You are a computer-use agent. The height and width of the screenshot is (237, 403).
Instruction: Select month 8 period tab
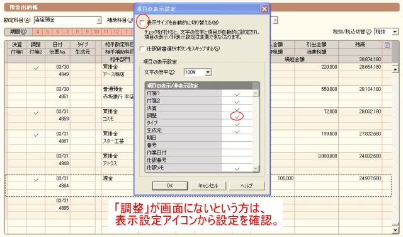[77, 32]
